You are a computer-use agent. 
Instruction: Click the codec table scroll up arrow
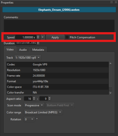(x=111, y=63)
